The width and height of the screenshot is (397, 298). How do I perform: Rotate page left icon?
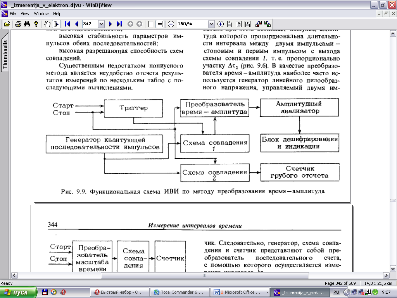[x=259, y=24]
